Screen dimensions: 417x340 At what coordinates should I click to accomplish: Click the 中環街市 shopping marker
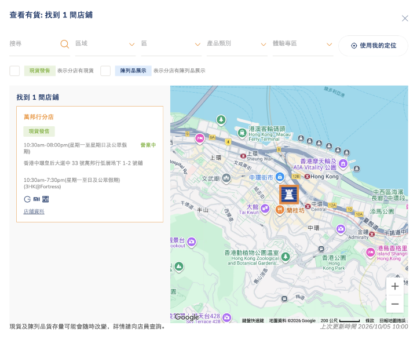[x=280, y=177]
